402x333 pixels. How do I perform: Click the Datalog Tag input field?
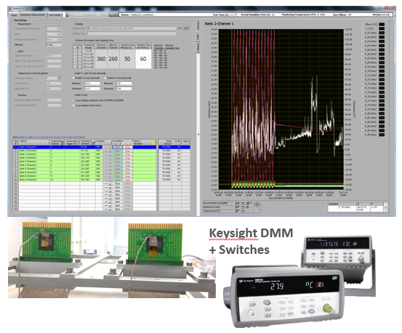click(x=132, y=33)
